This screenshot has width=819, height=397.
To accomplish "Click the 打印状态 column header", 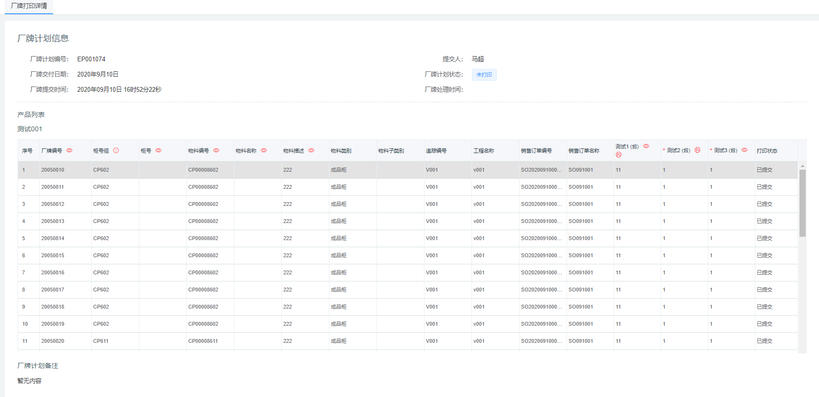I will (767, 151).
